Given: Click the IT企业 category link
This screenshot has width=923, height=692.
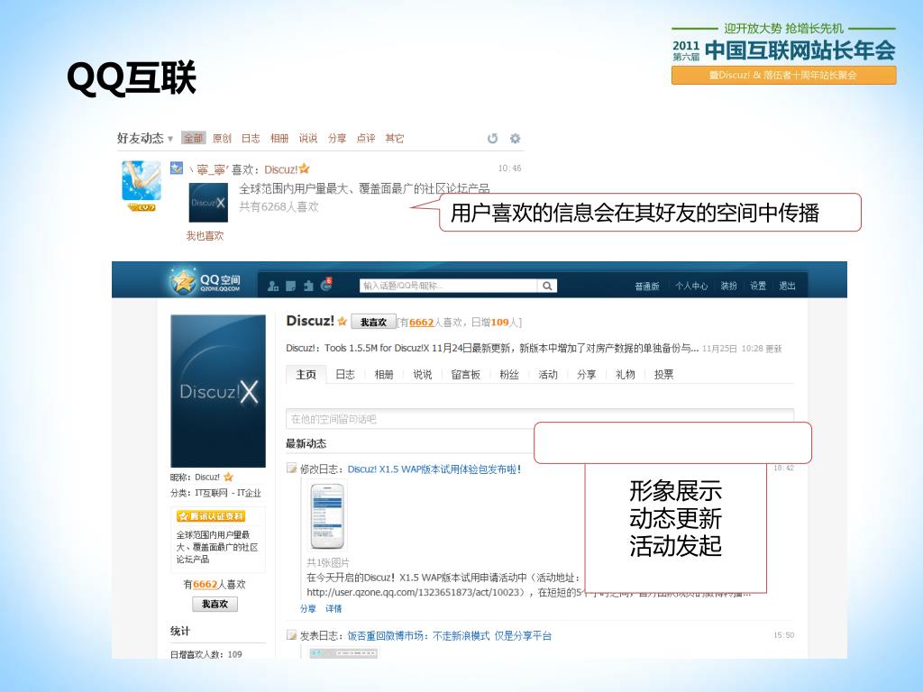Looking at the screenshot, I should 249,493.
